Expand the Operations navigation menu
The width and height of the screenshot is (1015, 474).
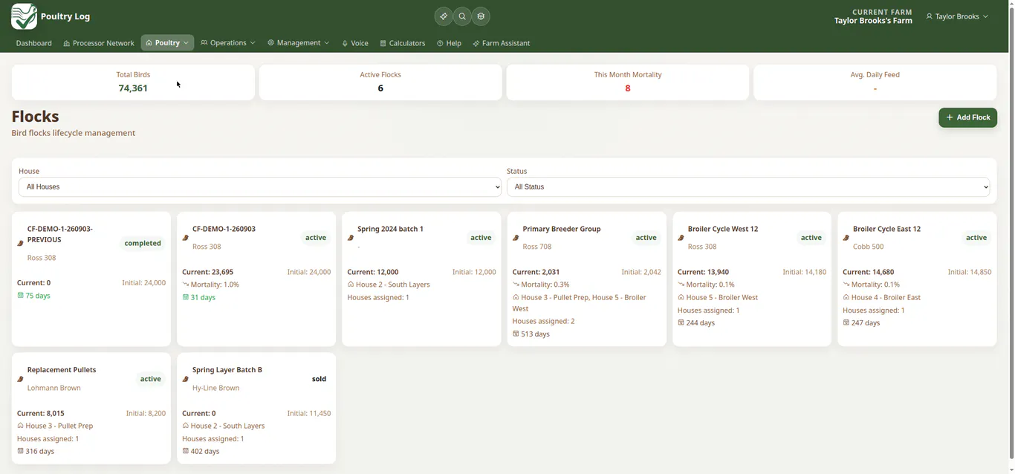coord(228,43)
